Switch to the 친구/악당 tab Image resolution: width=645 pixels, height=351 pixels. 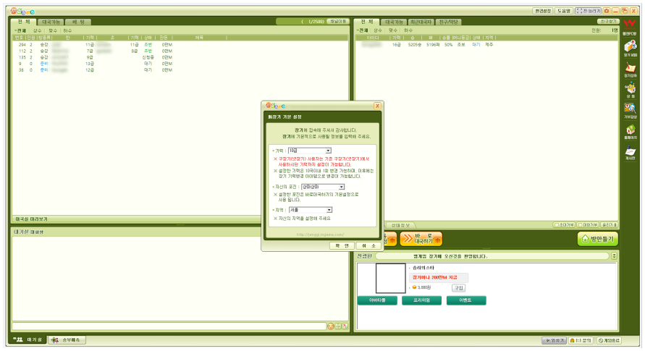click(x=448, y=22)
